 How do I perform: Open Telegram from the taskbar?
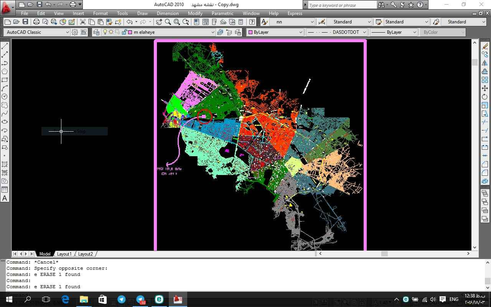122,299
